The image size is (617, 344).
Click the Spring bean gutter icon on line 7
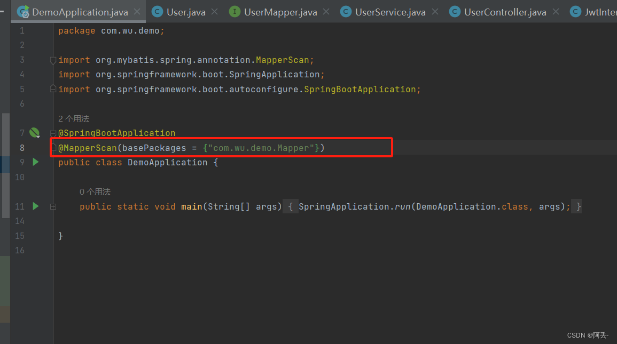point(34,132)
